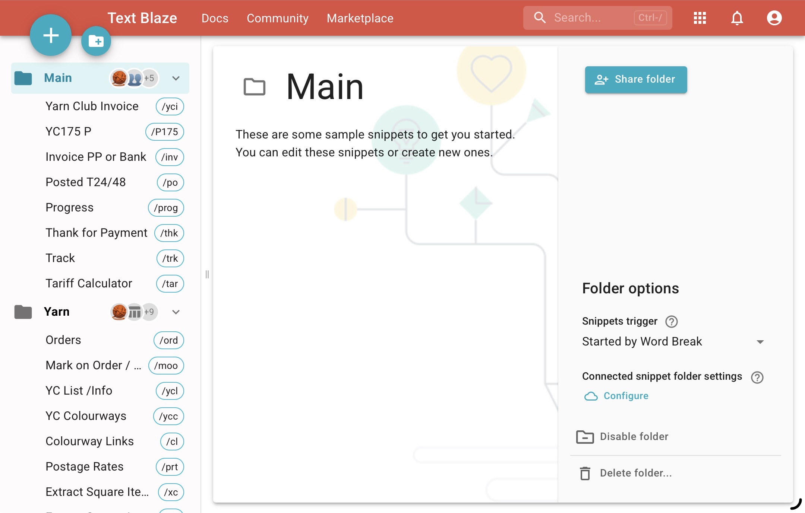The height and width of the screenshot is (513, 805).
Task: Click Yarn folder shared members avatars
Action: [x=134, y=312]
